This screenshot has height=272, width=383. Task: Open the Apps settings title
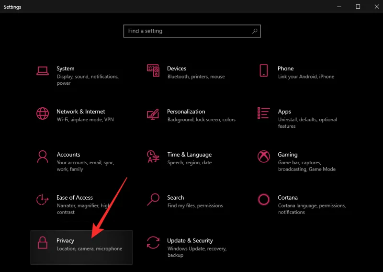284,112
